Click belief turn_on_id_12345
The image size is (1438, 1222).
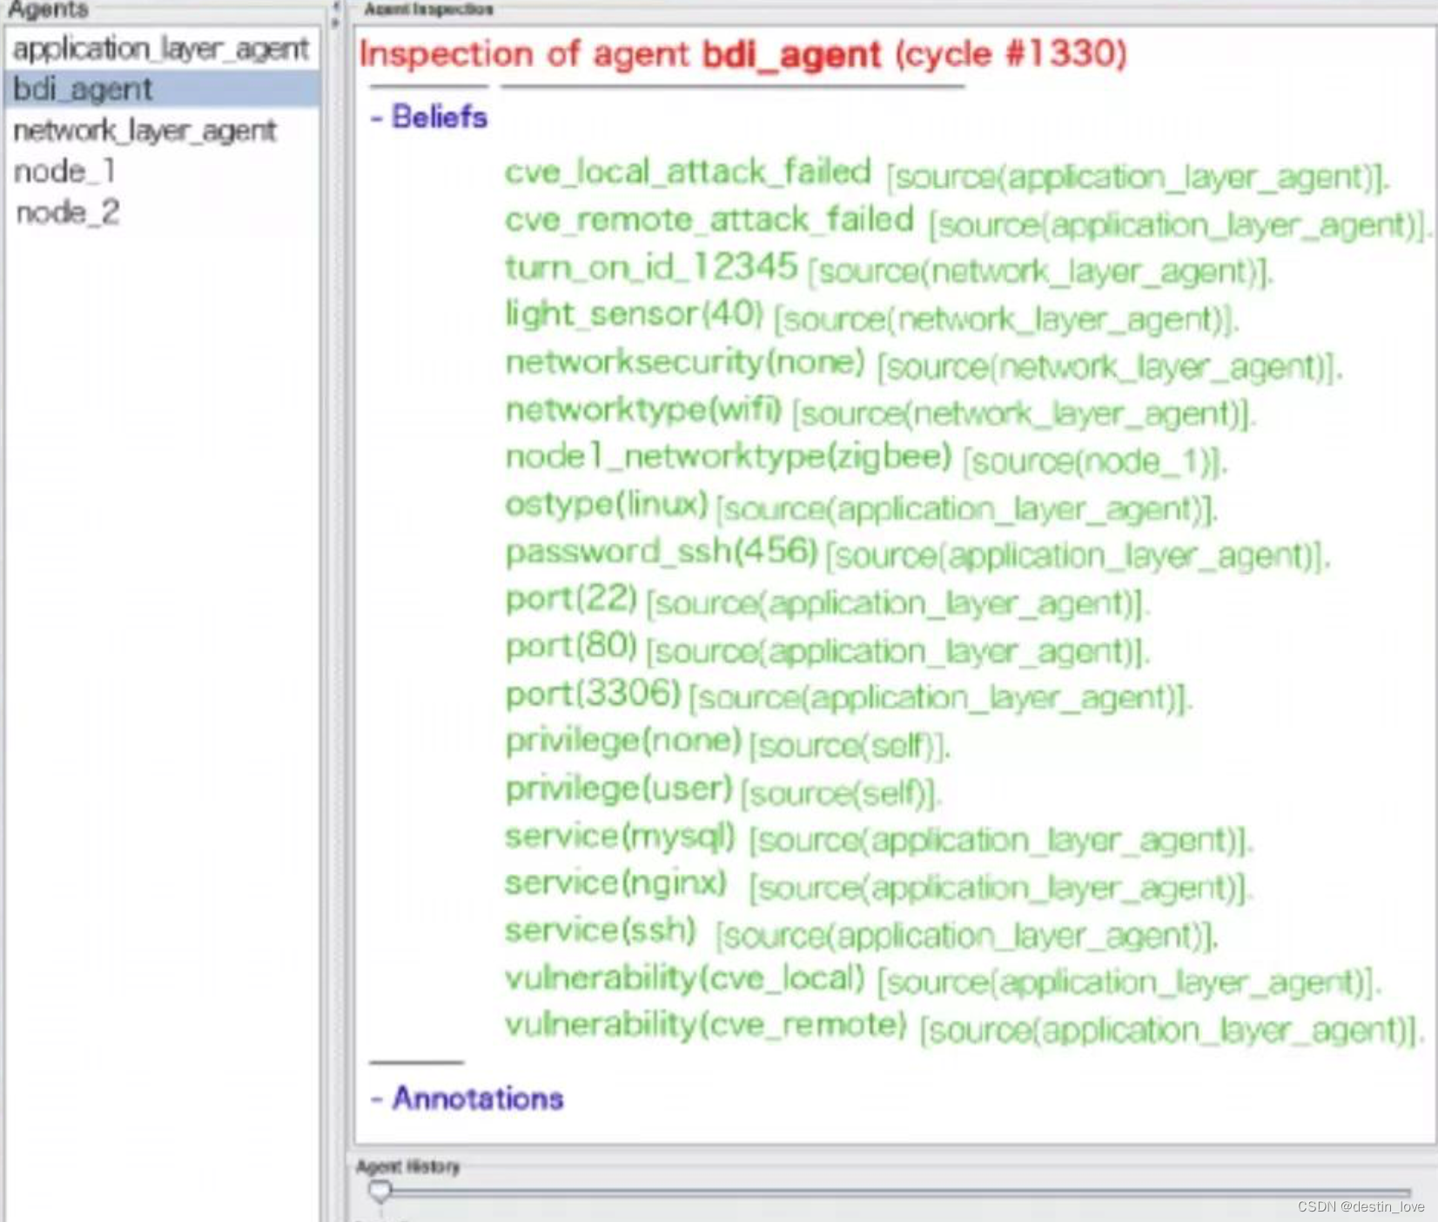[x=651, y=266]
